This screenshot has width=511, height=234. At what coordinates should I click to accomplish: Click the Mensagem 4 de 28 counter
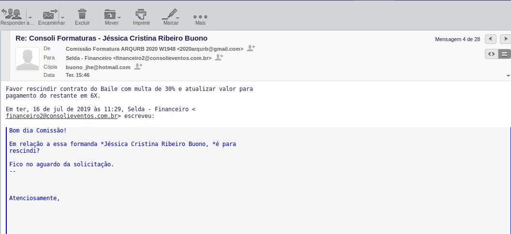tap(457, 40)
